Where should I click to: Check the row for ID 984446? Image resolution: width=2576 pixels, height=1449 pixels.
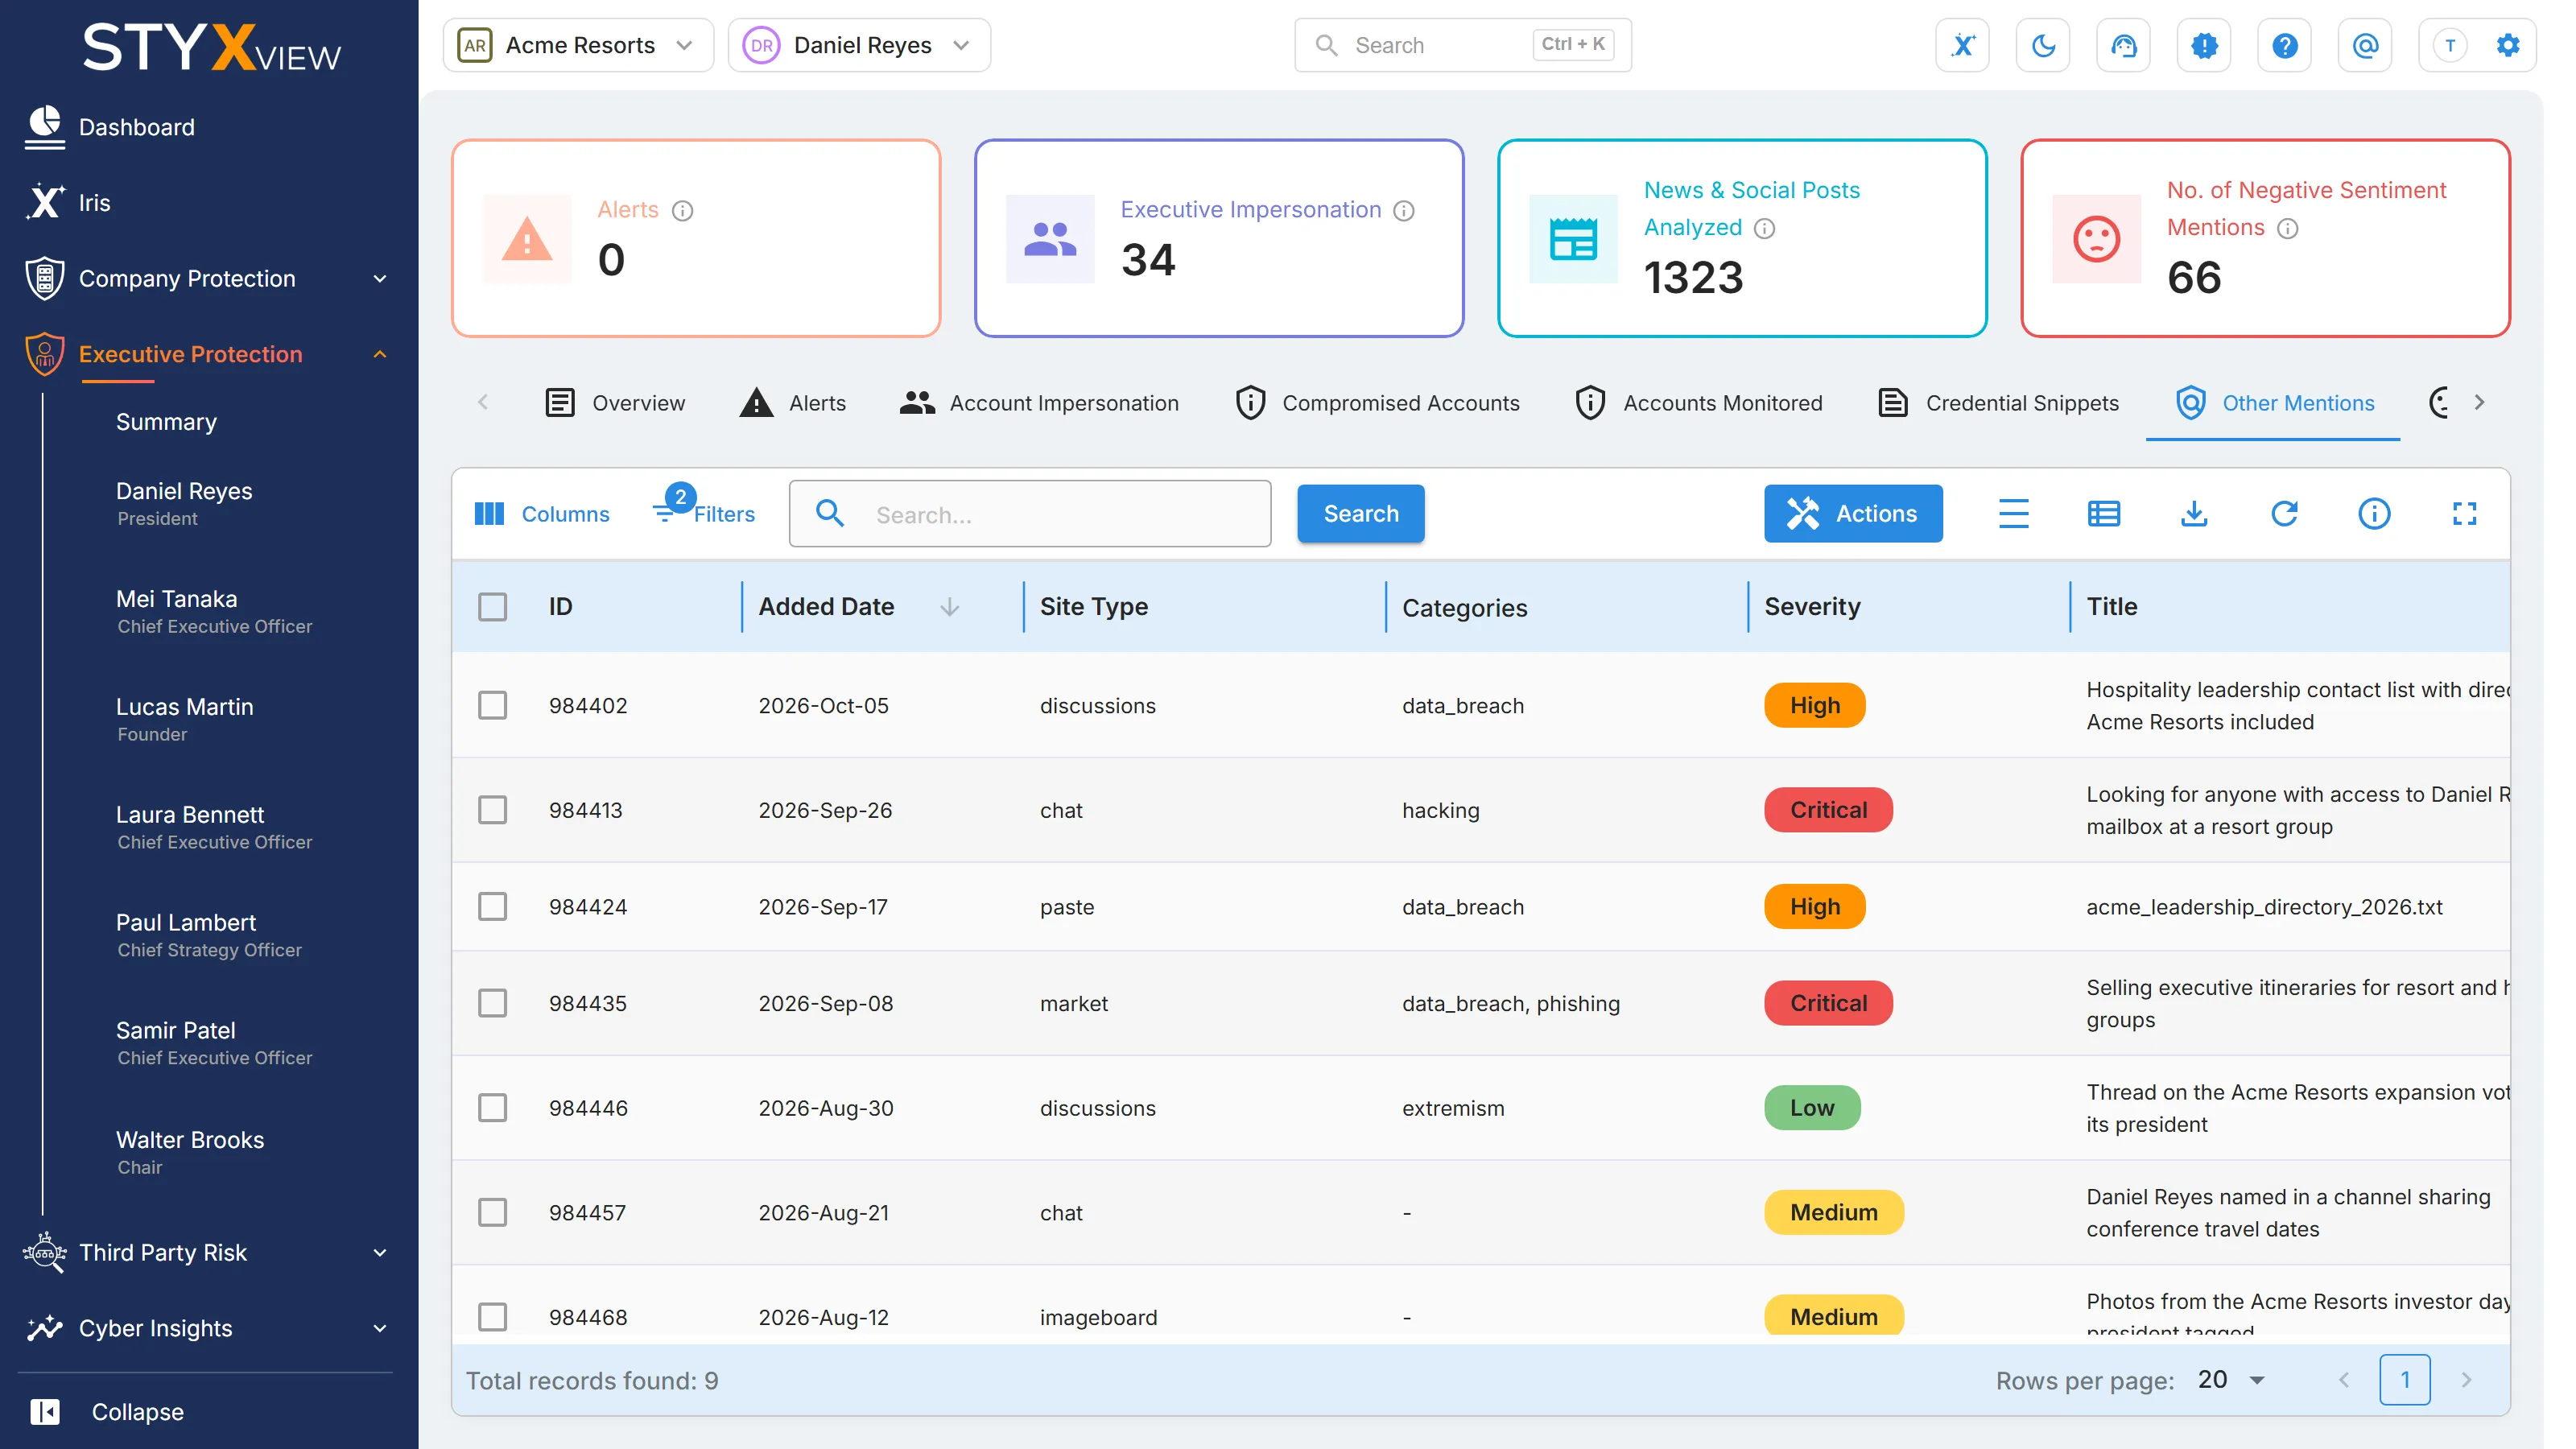492,1108
